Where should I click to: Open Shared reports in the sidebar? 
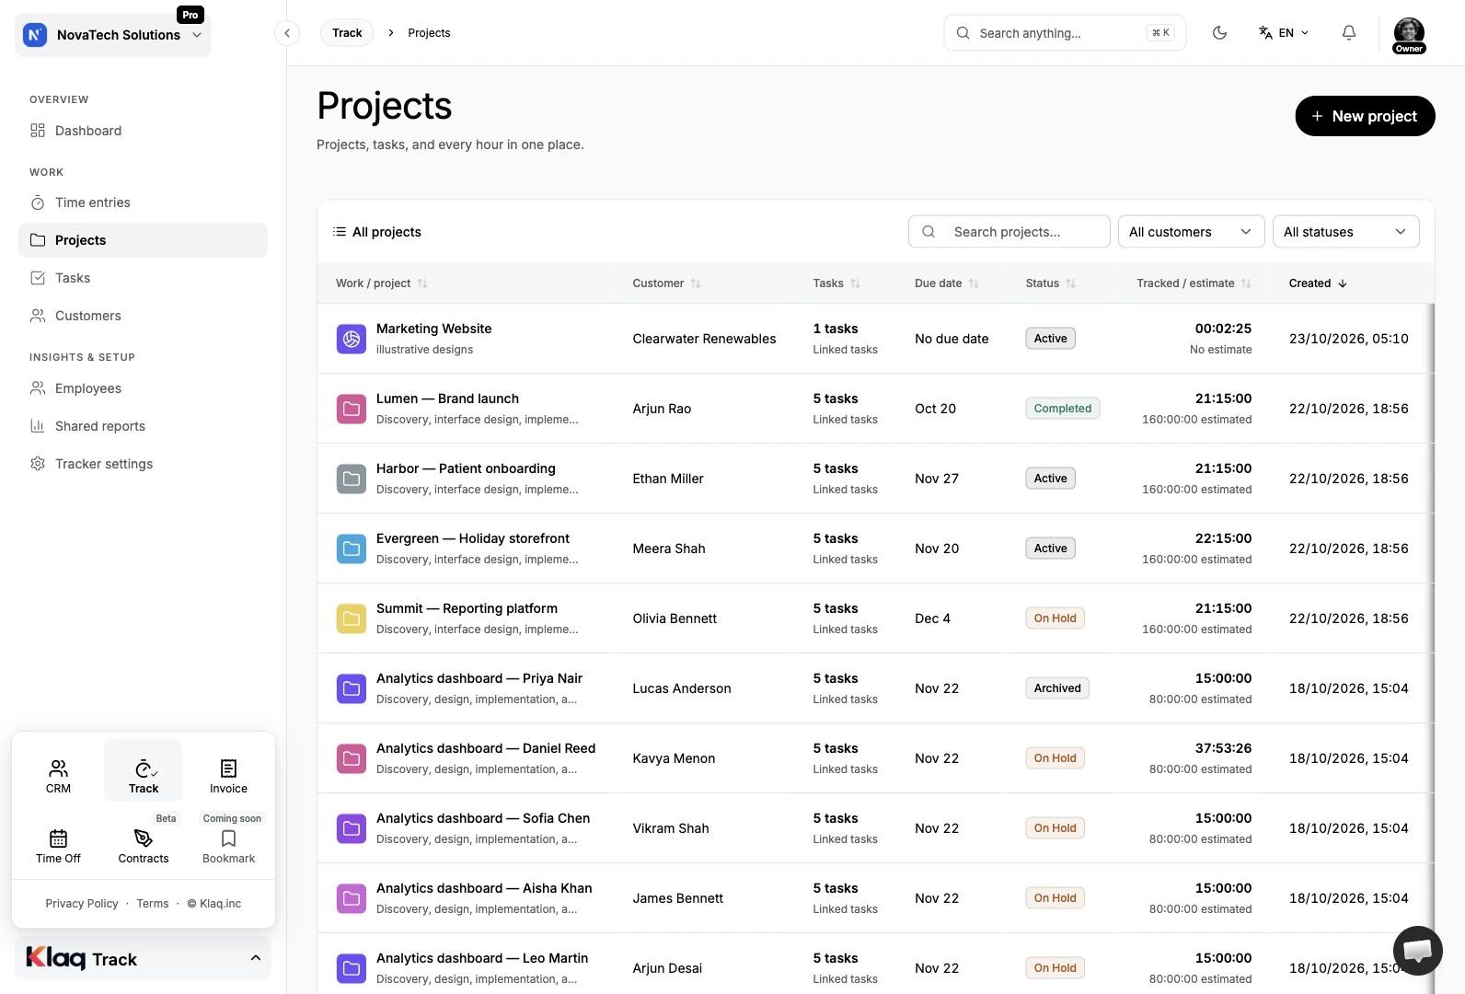click(x=143, y=426)
